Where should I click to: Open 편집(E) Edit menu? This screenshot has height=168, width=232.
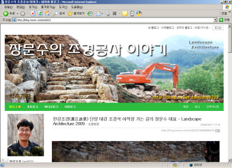tap(21, 7)
